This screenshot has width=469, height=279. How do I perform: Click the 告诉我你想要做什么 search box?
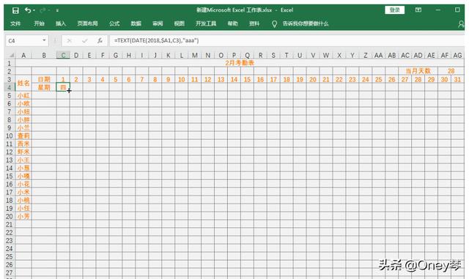click(x=306, y=23)
